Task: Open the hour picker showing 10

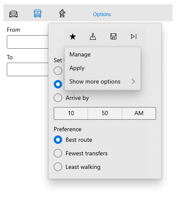Action: 71,113
